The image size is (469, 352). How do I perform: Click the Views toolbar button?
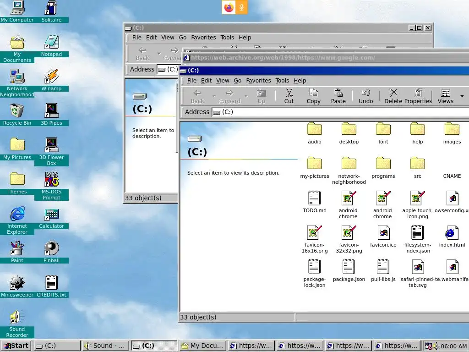point(445,96)
